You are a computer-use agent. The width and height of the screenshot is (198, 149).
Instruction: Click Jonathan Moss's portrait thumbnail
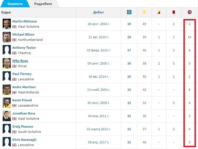(7, 116)
